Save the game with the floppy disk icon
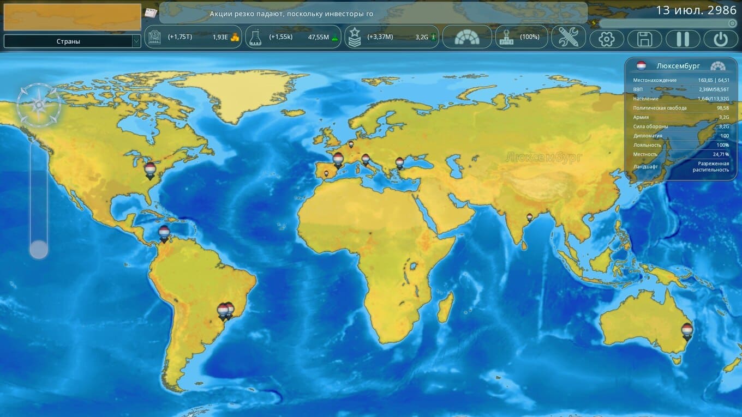 point(644,39)
